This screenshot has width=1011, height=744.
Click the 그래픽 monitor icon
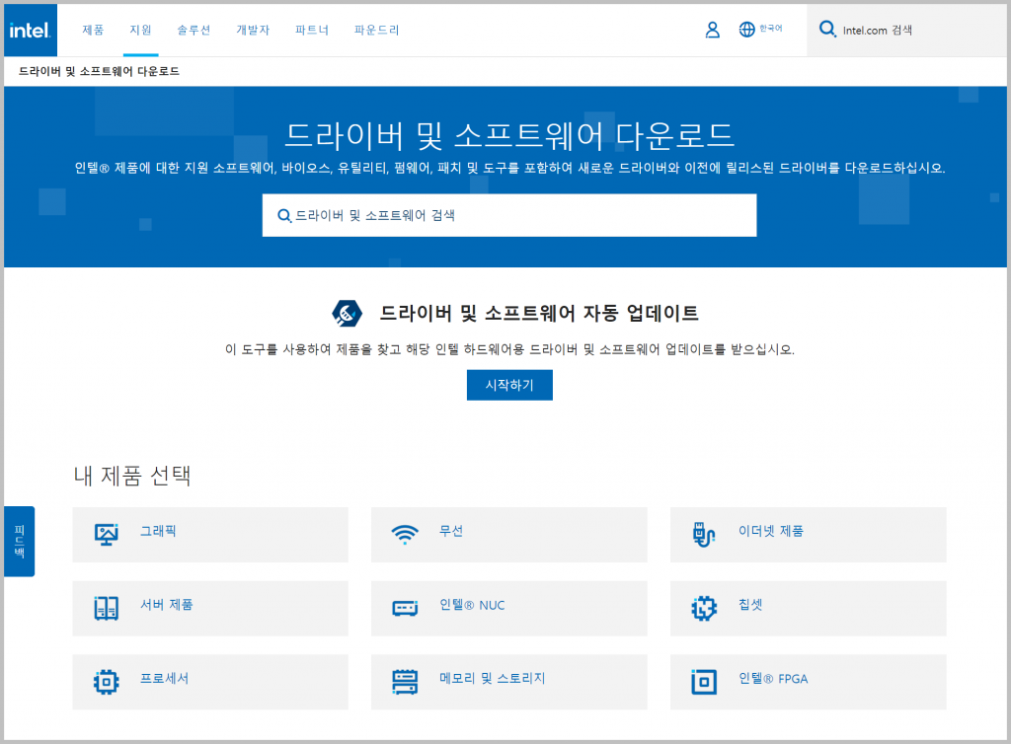pyautogui.click(x=107, y=535)
